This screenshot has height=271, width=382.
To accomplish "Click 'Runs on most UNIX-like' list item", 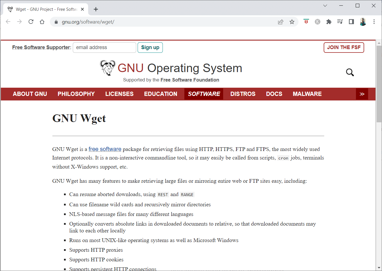I will click(154, 240).
